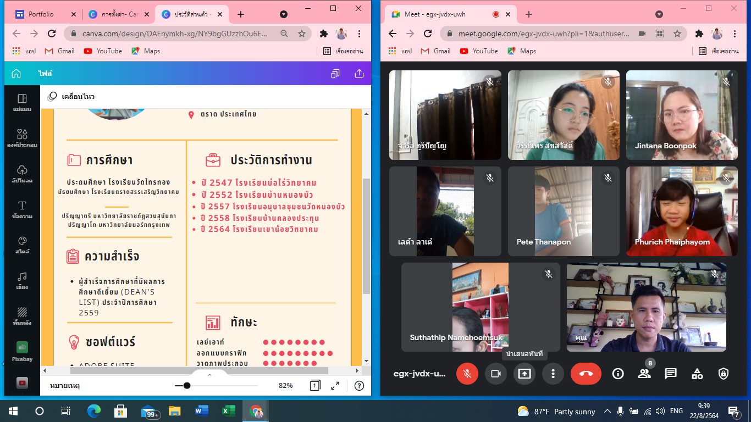Open the Meet chat panel
This screenshot has height=422, width=751.
click(670, 374)
